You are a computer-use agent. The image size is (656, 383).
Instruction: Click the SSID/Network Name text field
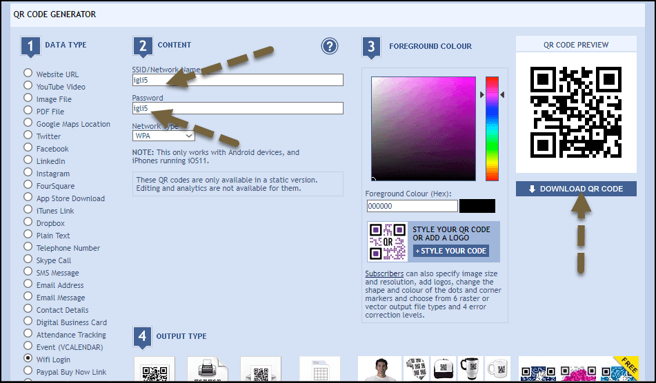pyautogui.click(x=237, y=80)
